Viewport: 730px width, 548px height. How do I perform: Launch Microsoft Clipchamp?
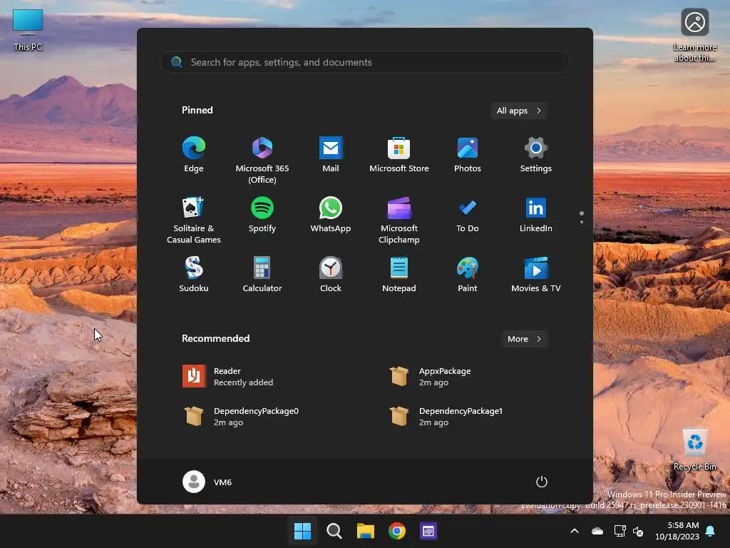399,220
